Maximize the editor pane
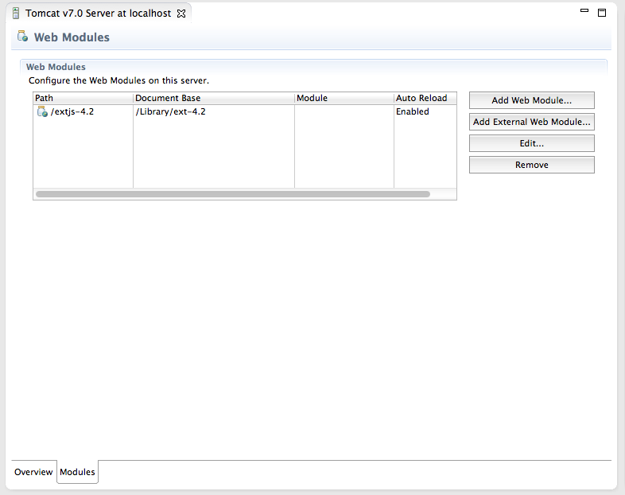625x495 pixels. click(x=602, y=12)
